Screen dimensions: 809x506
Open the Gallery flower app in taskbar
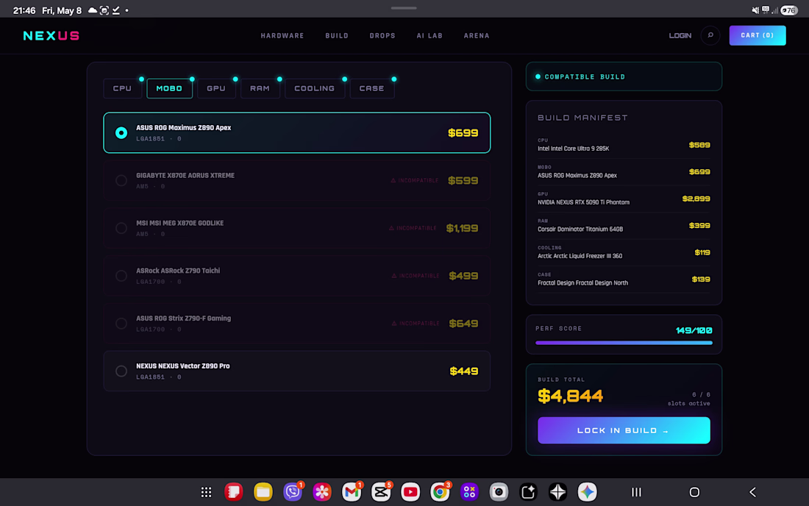(322, 492)
